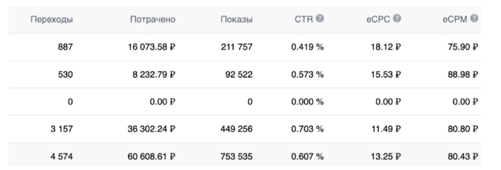Viewport: 501px width, 170px height.
Task: Click the 0.573 % CTR value
Action: 307,75
